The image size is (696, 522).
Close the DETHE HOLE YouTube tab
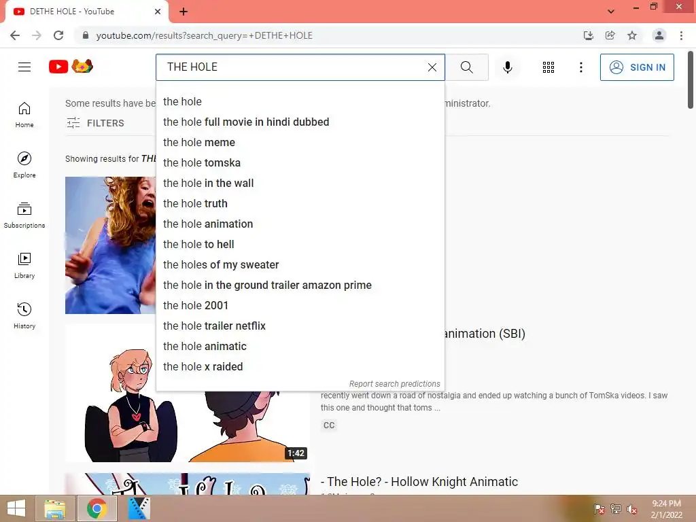(158, 12)
